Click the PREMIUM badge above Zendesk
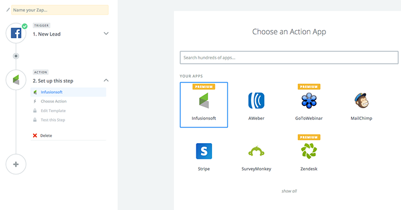This screenshot has width=401, height=210. click(x=309, y=137)
